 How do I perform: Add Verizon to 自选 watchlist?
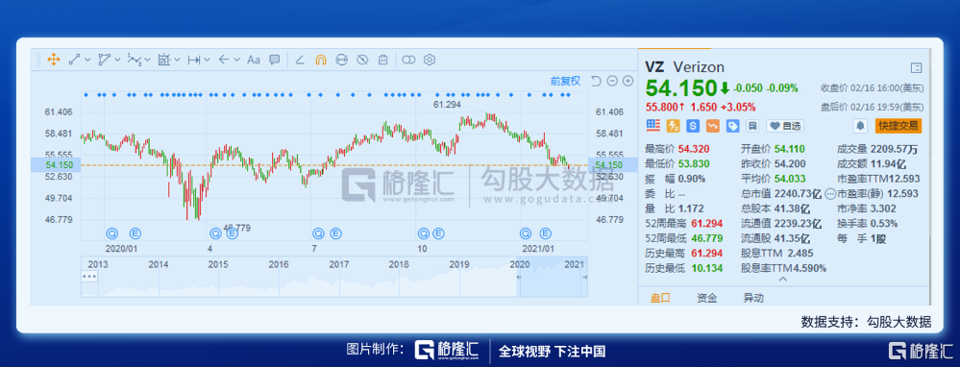tap(784, 126)
